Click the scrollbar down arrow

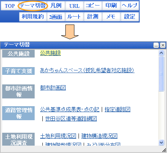pos(161,142)
